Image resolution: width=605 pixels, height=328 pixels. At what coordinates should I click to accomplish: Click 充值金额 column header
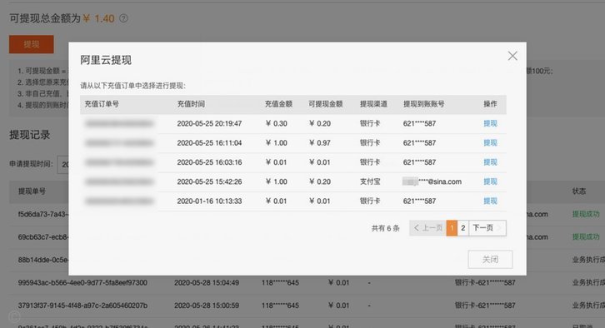pyautogui.click(x=278, y=104)
